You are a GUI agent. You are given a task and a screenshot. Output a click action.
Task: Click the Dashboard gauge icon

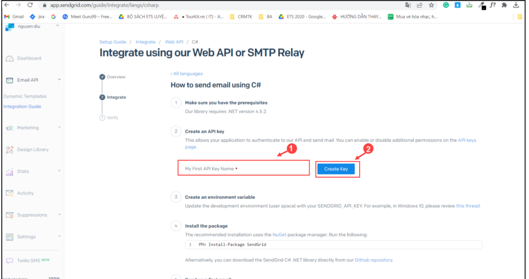(x=10, y=59)
